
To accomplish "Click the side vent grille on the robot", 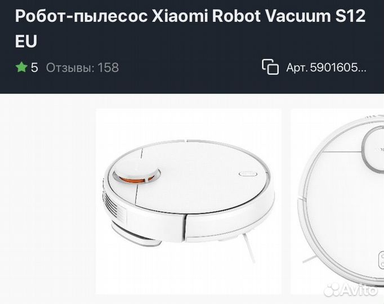I will [x=114, y=204].
